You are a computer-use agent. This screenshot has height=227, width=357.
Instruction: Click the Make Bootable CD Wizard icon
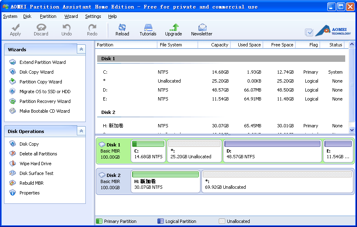click(x=13, y=111)
